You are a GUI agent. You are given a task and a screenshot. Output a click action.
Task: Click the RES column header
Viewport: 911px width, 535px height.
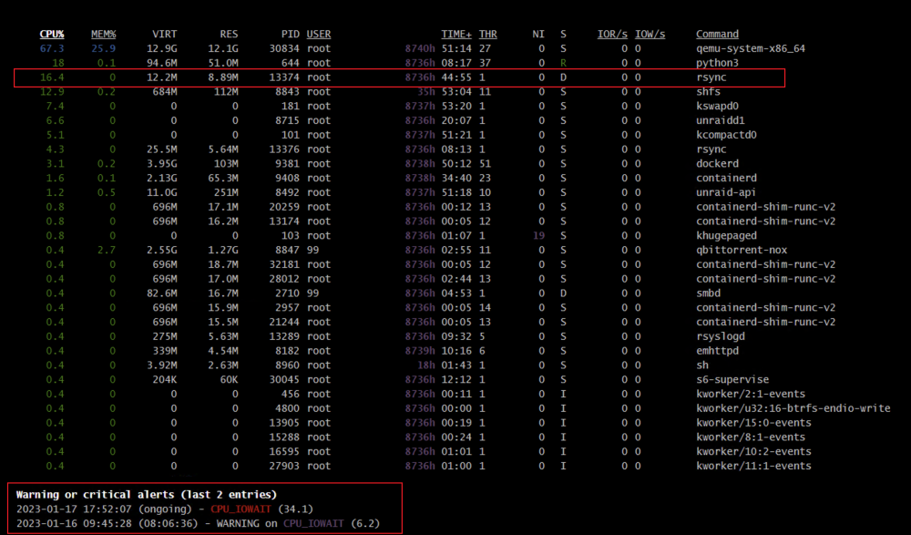(229, 35)
